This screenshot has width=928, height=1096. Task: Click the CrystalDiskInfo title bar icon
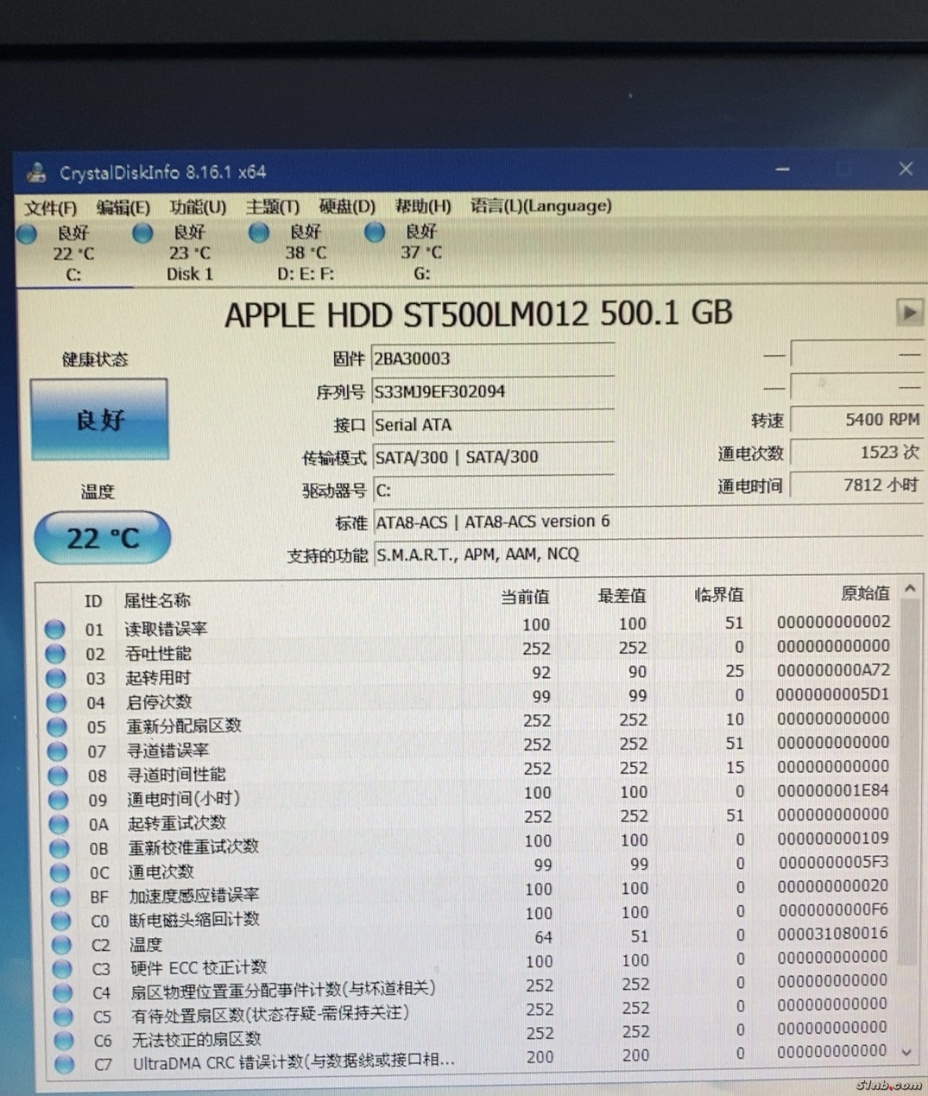coord(36,173)
